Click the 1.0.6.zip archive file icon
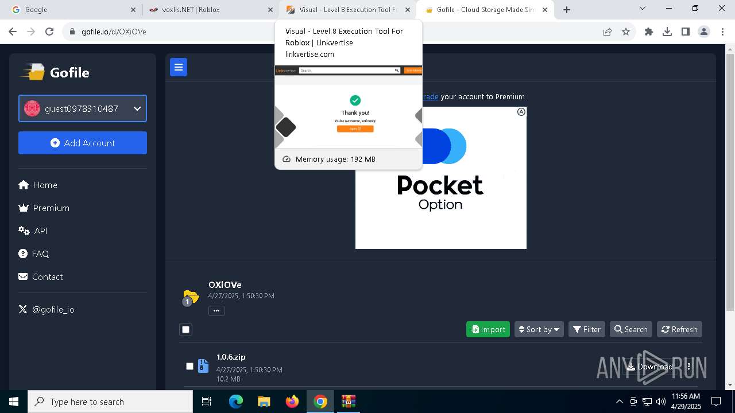This screenshot has width=735, height=413. pos(203,366)
